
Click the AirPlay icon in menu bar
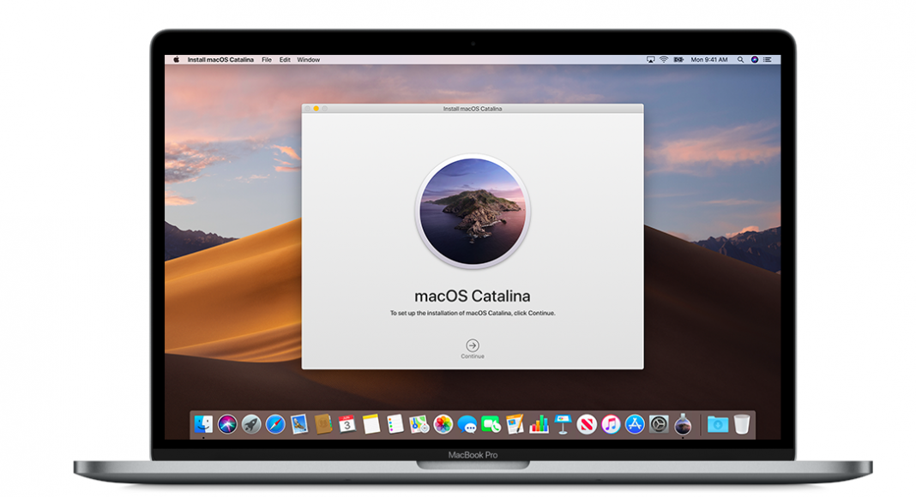651,59
